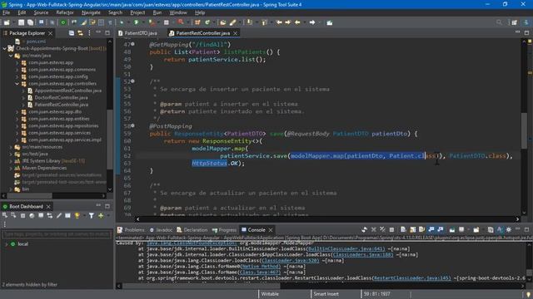
Task: Switch to the Problems tab
Action: (x=131, y=230)
